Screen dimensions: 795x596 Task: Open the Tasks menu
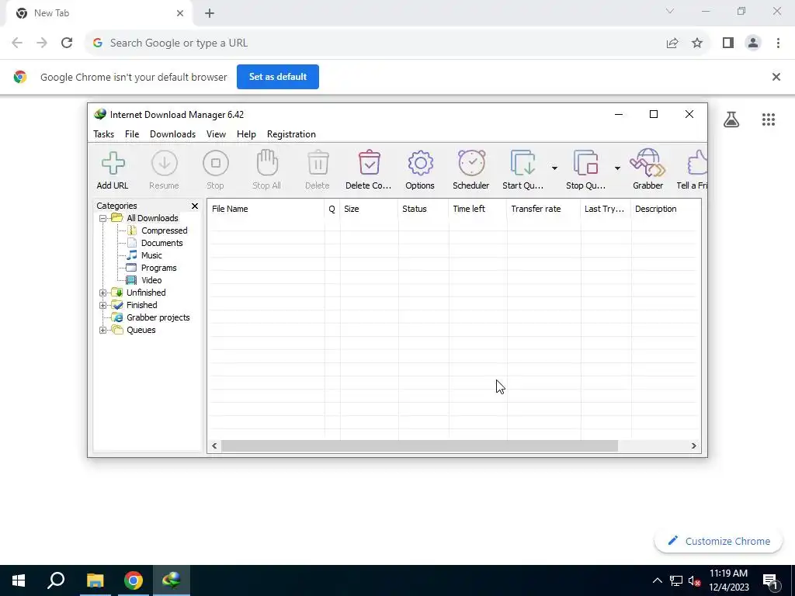[103, 134]
